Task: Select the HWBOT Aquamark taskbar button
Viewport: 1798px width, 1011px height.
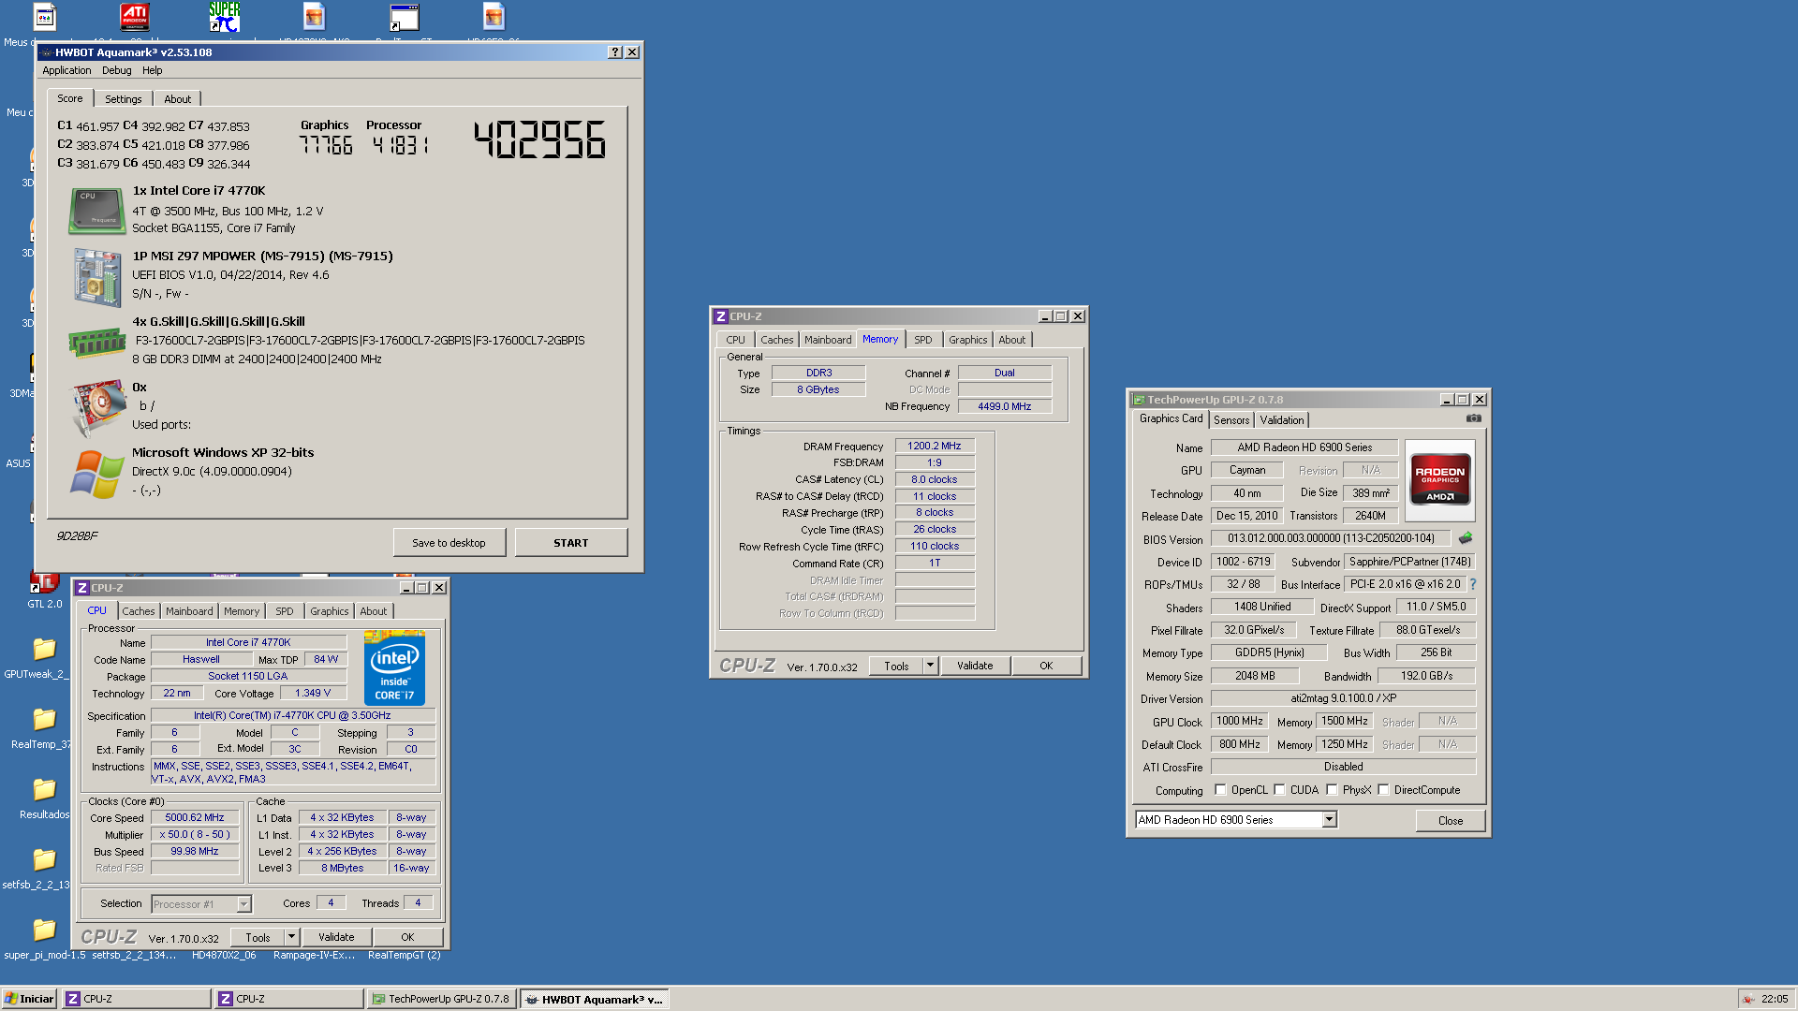Action: (x=595, y=999)
